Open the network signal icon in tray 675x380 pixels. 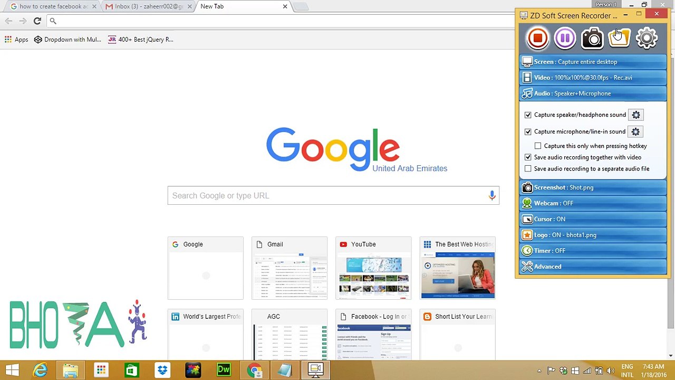tap(586, 370)
